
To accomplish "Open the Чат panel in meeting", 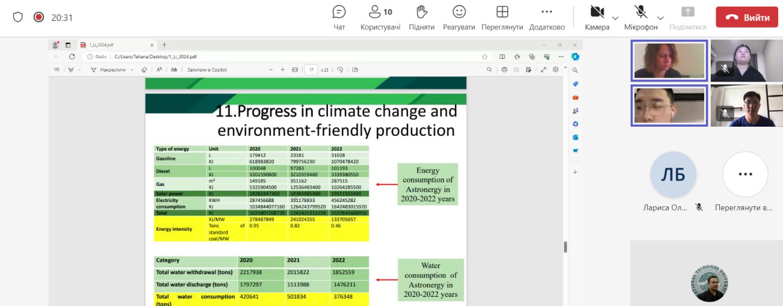I will (x=339, y=18).
